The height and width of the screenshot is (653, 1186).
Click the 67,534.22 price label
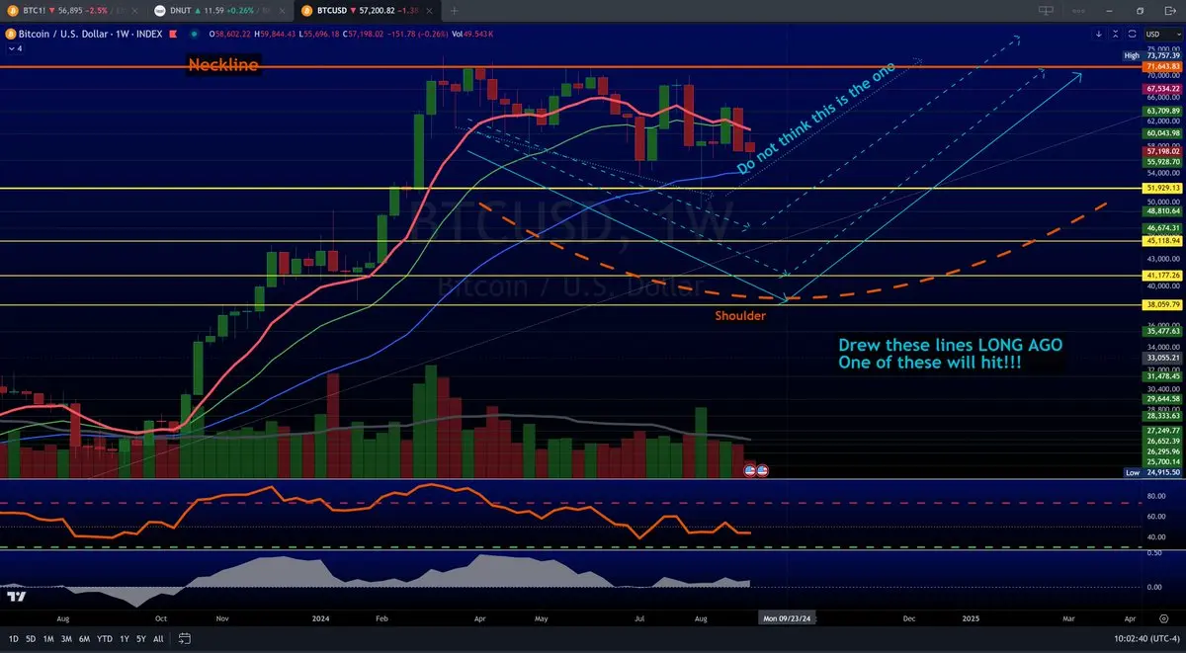[1162, 88]
